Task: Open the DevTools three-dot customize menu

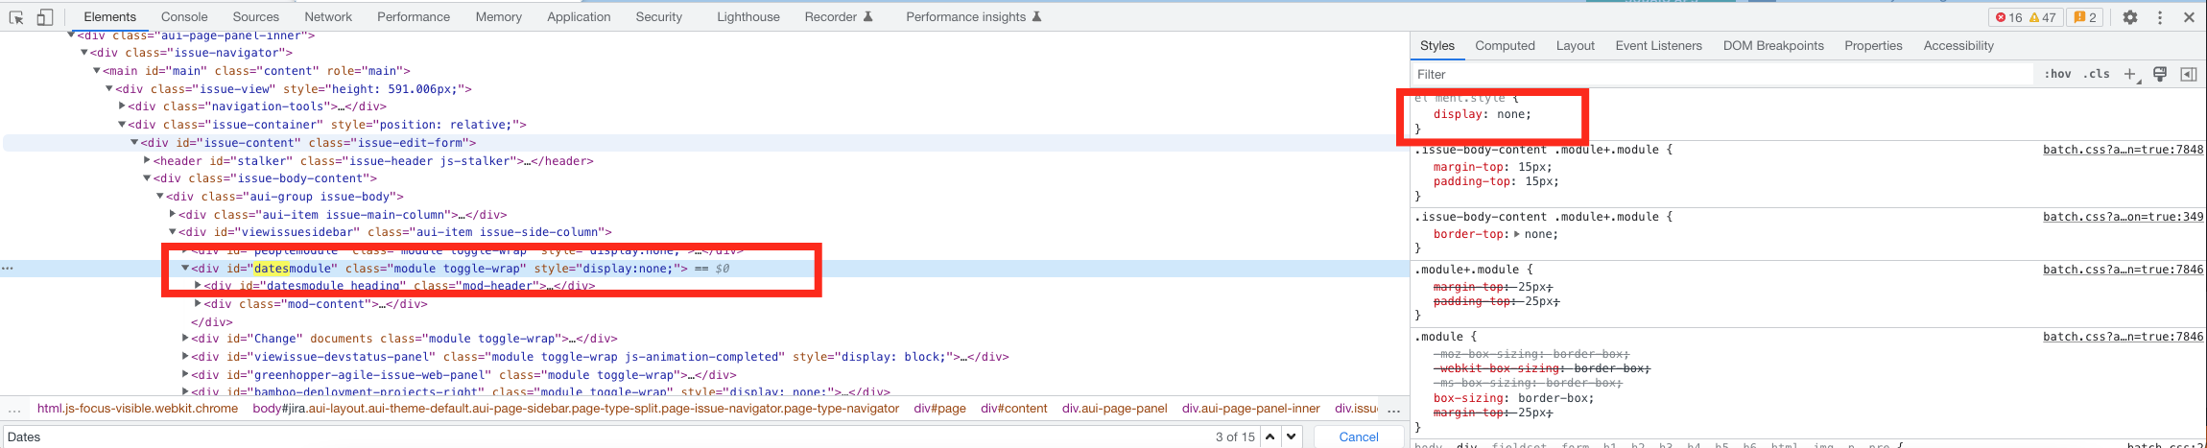Action: click(x=2160, y=17)
